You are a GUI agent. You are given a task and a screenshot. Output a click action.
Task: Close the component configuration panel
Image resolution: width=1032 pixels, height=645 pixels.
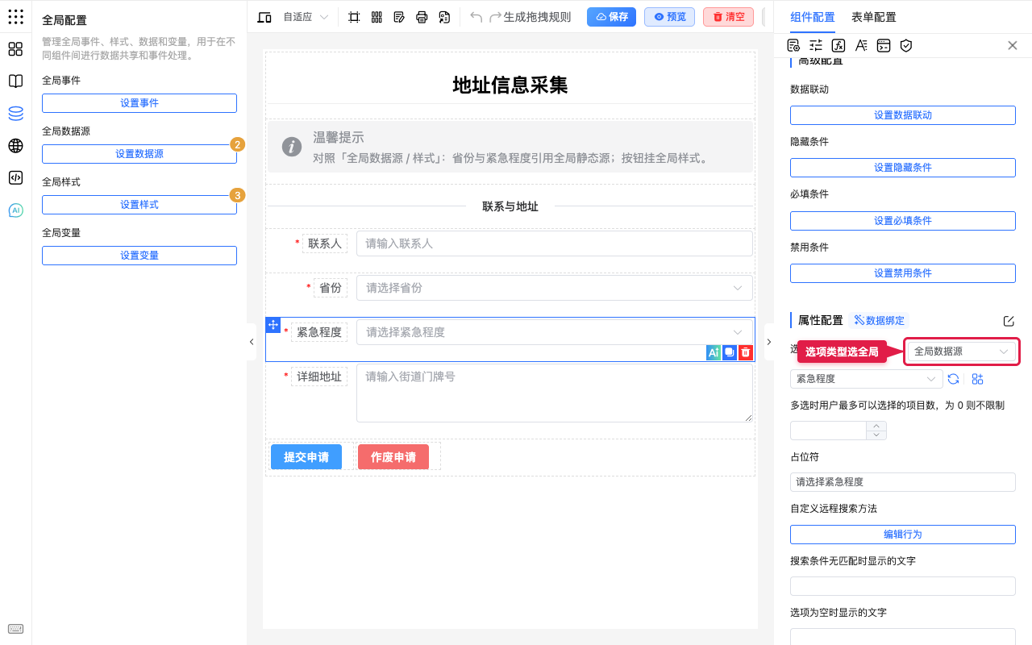pos(1013,46)
